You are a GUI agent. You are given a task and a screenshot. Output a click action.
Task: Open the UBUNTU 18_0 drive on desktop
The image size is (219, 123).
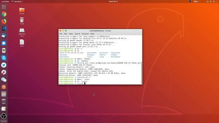coord(22,32)
